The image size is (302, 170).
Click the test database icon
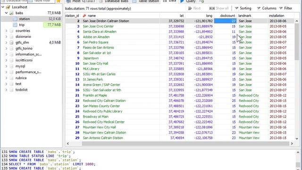[11, 84]
